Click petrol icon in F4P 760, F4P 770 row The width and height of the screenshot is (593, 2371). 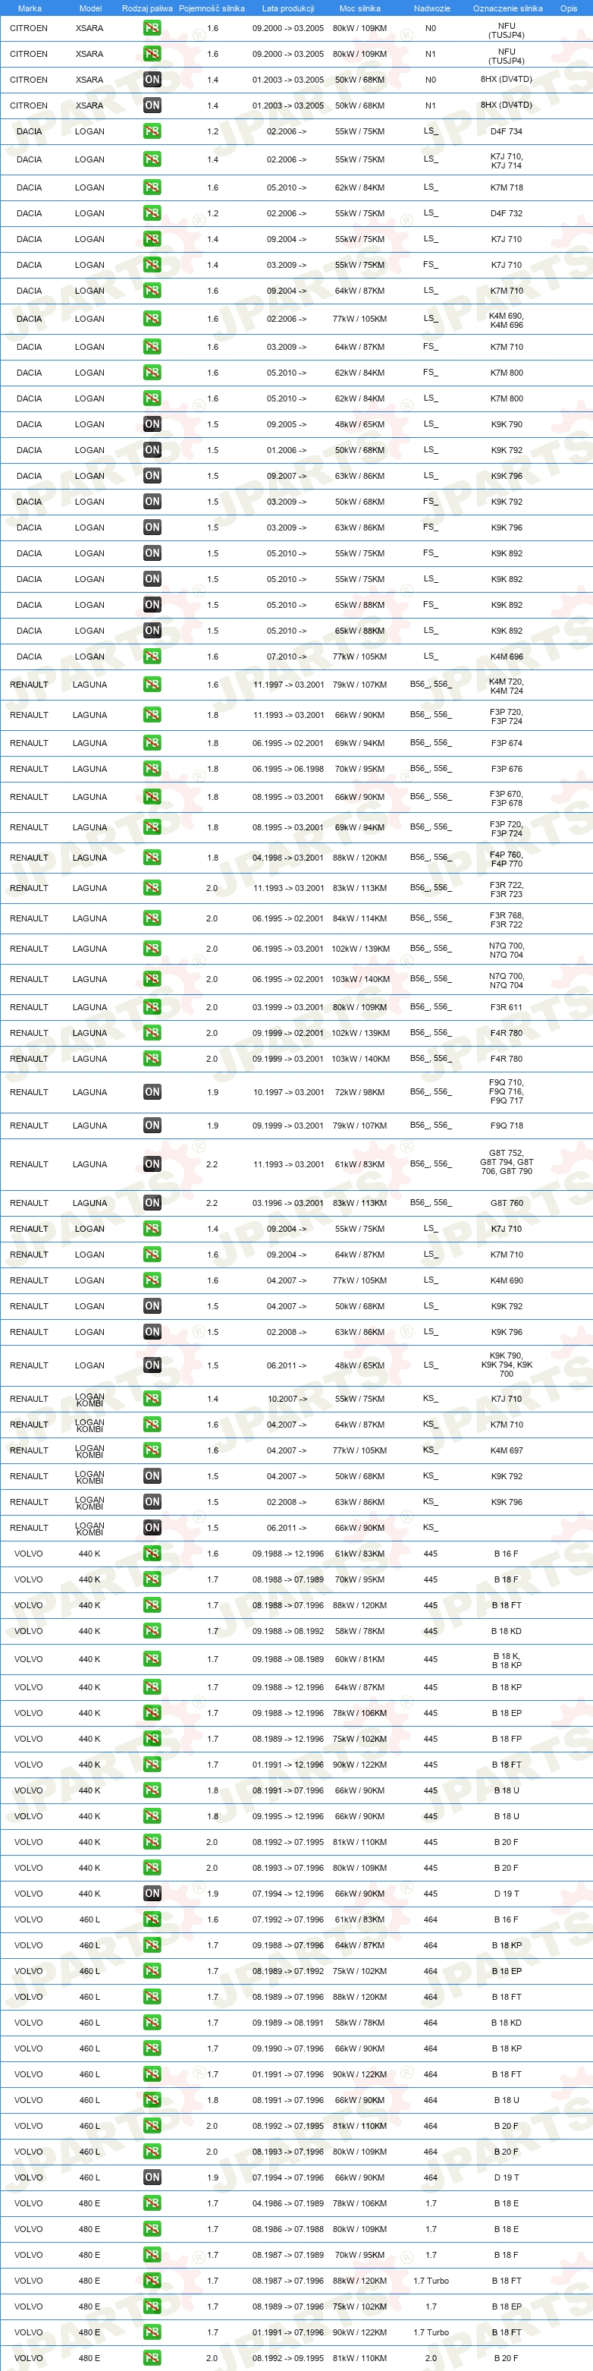152,858
